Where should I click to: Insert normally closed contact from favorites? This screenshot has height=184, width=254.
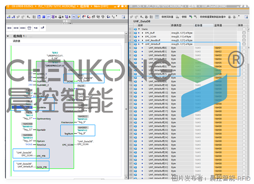tap(16, 28)
